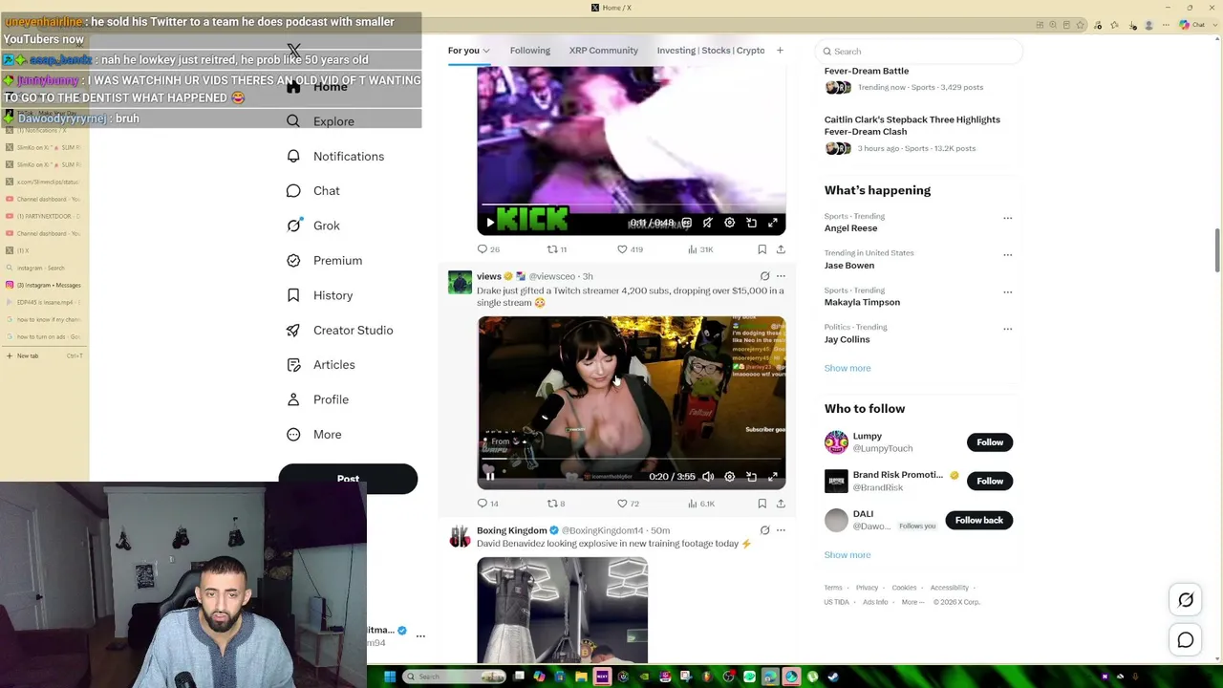The image size is (1223, 688).
Task: Go to Profile via the person icon
Action: tap(293, 399)
